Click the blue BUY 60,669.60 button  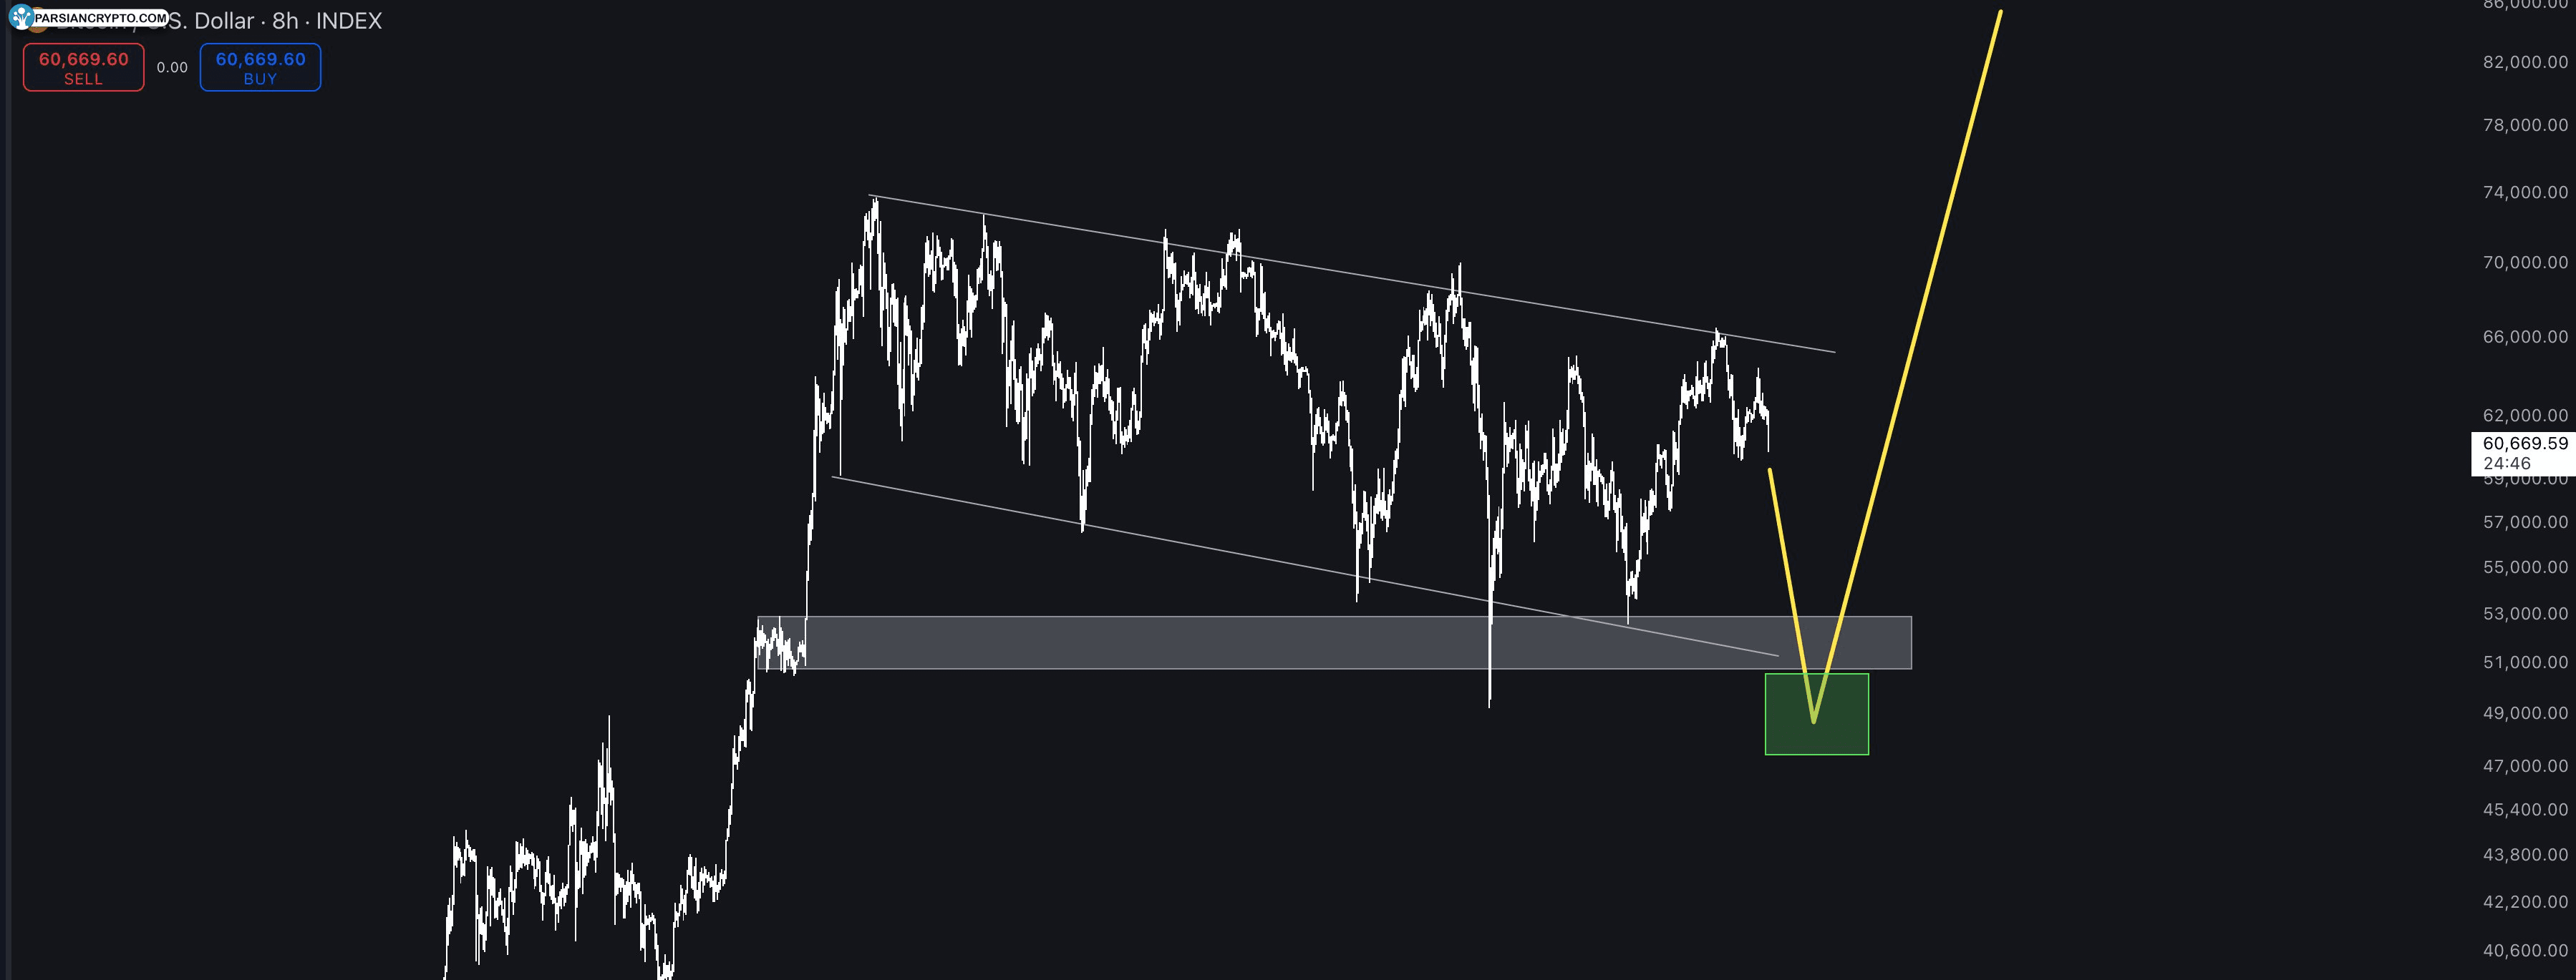pos(260,67)
